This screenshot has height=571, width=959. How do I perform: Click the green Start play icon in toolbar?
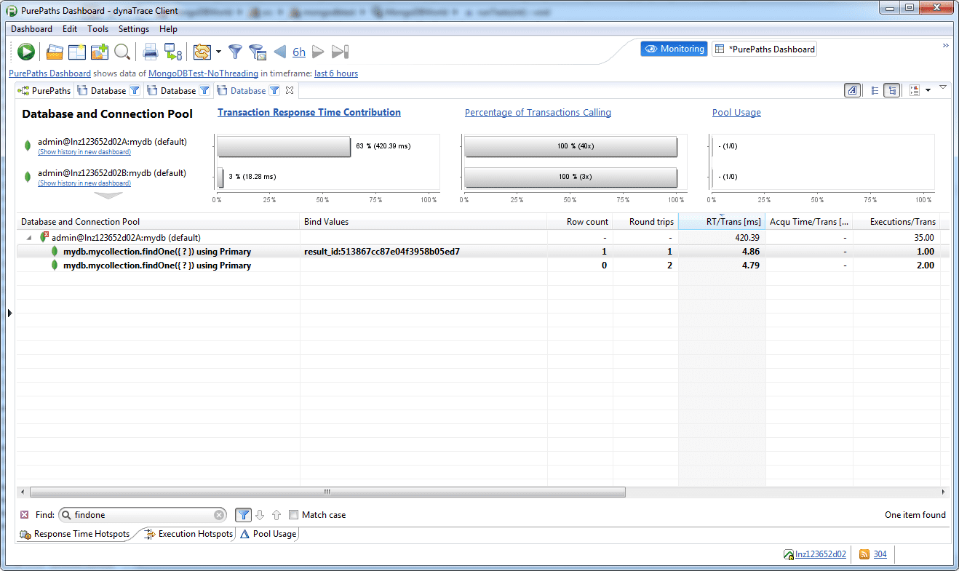point(26,52)
